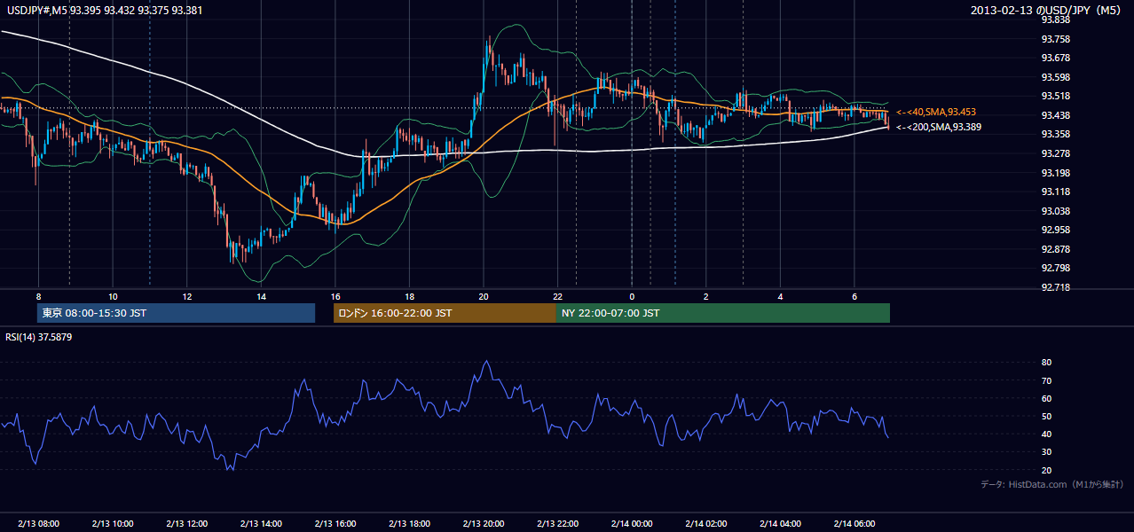Click RSI scale value 50
This screenshot has height=532, width=1134.
click(1046, 416)
